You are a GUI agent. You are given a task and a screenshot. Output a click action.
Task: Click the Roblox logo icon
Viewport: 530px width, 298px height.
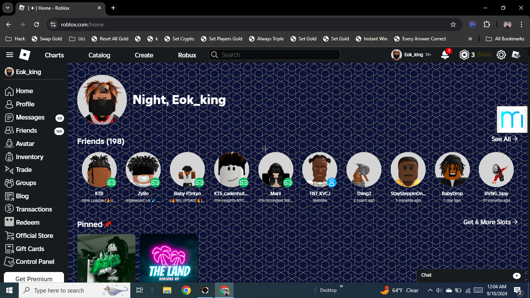click(24, 55)
